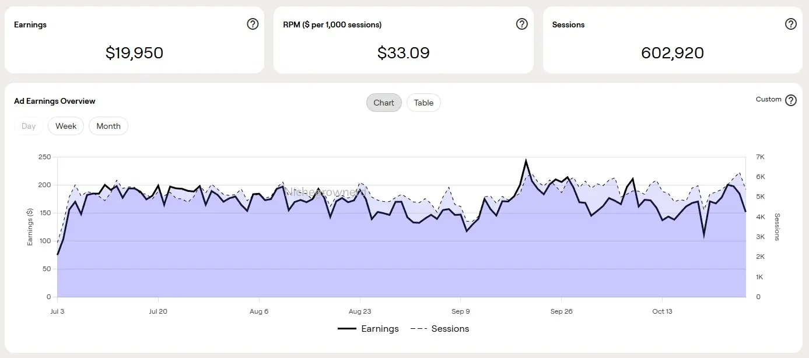The width and height of the screenshot is (809, 358).
Task: Click the Sep 9 x-axis label
Action: click(x=460, y=311)
